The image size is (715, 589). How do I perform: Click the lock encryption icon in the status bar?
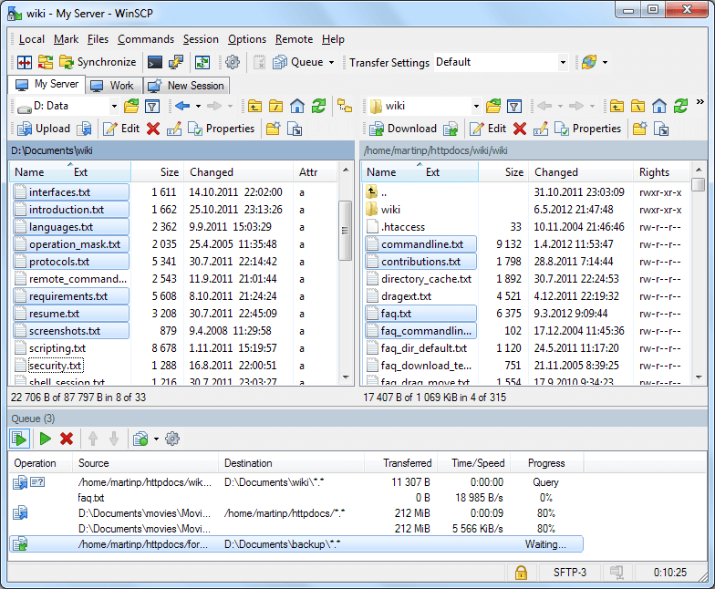pos(521,573)
